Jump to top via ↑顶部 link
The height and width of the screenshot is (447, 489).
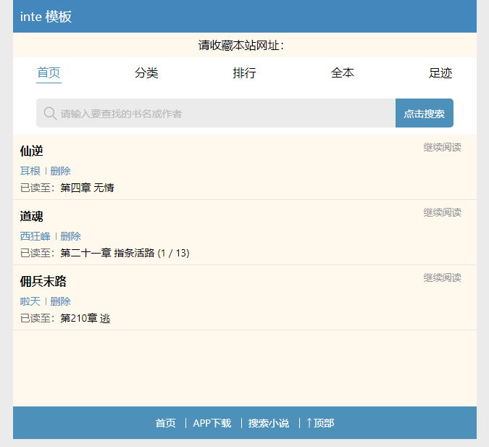pos(320,423)
